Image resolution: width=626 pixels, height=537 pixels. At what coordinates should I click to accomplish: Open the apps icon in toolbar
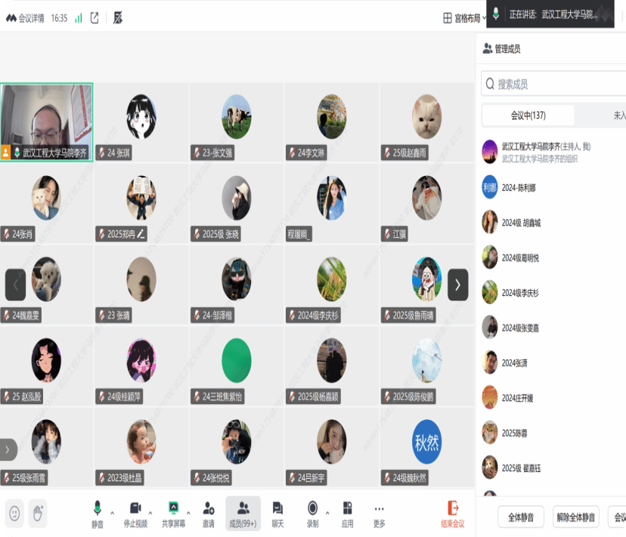pos(347,513)
